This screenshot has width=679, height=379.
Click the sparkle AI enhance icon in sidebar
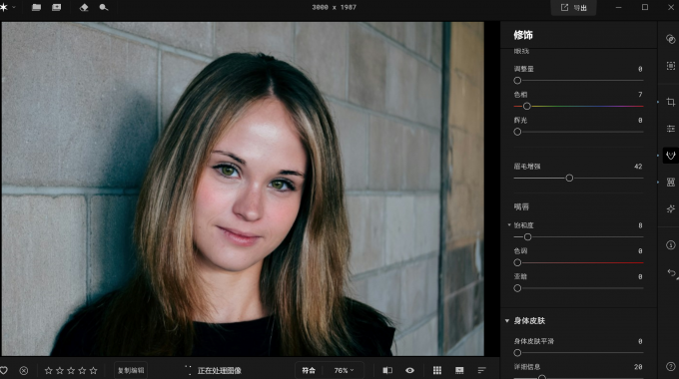[670, 209]
